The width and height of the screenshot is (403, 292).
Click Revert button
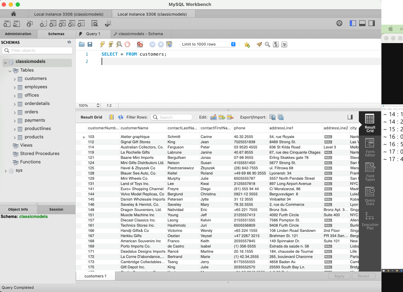tap(363, 276)
